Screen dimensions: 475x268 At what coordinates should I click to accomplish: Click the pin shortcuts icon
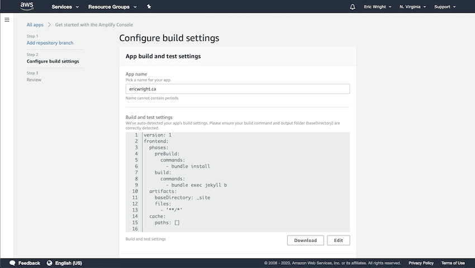click(x=149, y=7)
